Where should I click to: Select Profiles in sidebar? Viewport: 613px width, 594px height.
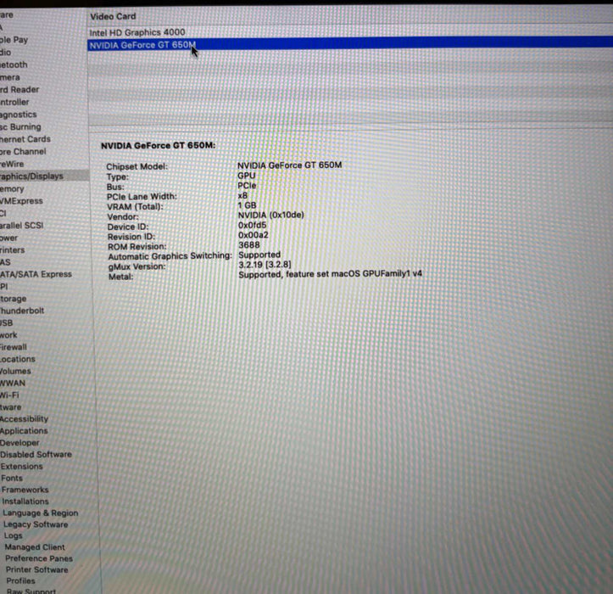pyautogui.click(x=20, y=581)
